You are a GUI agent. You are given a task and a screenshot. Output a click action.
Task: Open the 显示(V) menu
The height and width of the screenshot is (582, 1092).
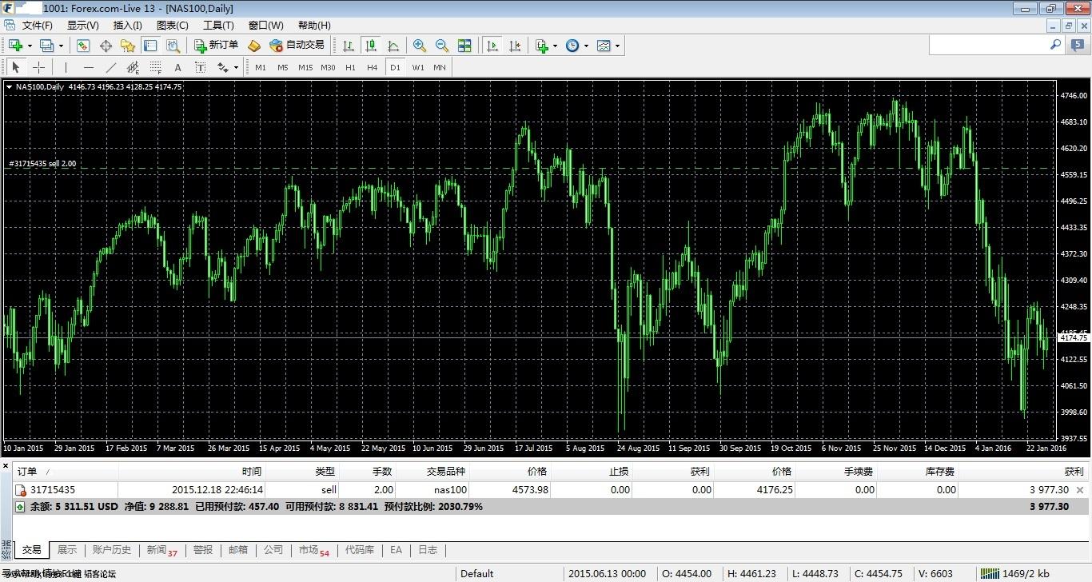pos(82,25)
